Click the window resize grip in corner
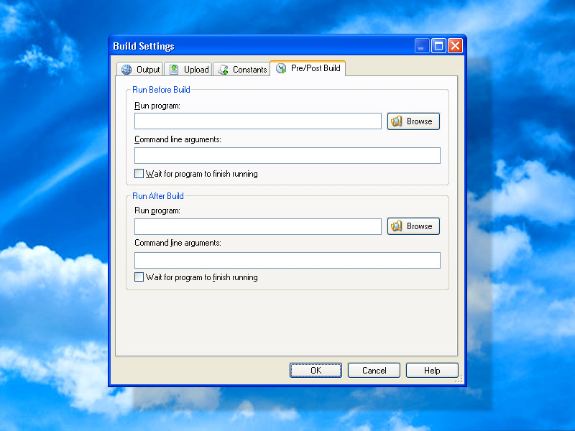Image resolution: width=575 pixels, height=431 pixels. tap(459, 379)
